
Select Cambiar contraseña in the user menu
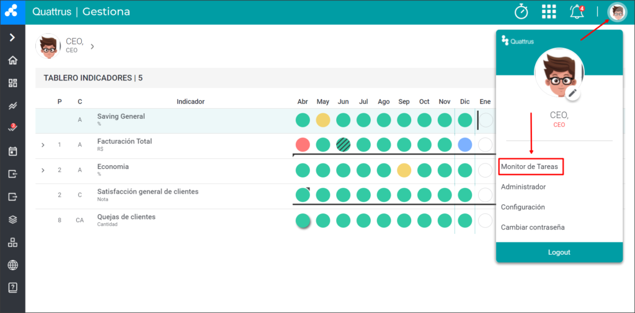[x=533, y=228]
